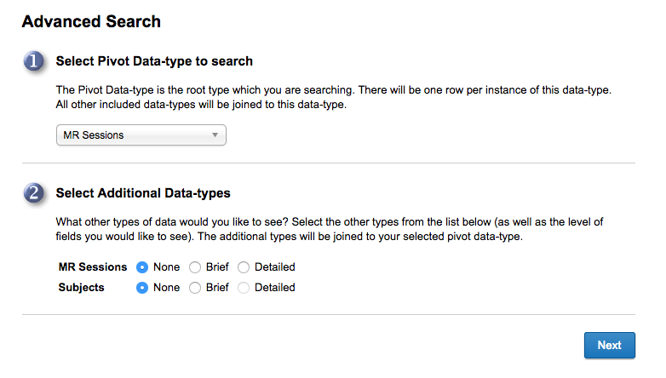The height and width of the screenshot is (378, 666).
Task: Click the 'Subjects' row label text
Action: click(82, 288)
